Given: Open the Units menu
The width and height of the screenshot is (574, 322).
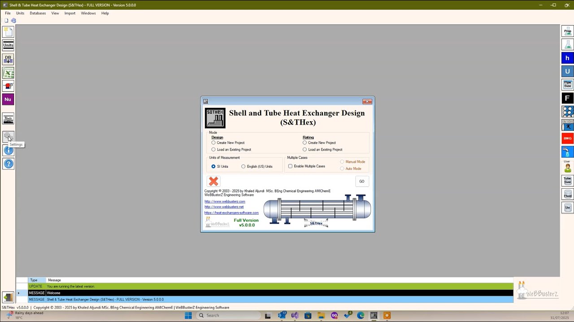Looking at the screenshot, I should (x=20, y=13).
